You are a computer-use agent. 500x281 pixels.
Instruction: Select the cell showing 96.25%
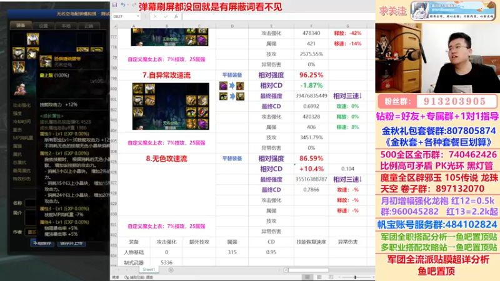point(311,75)
